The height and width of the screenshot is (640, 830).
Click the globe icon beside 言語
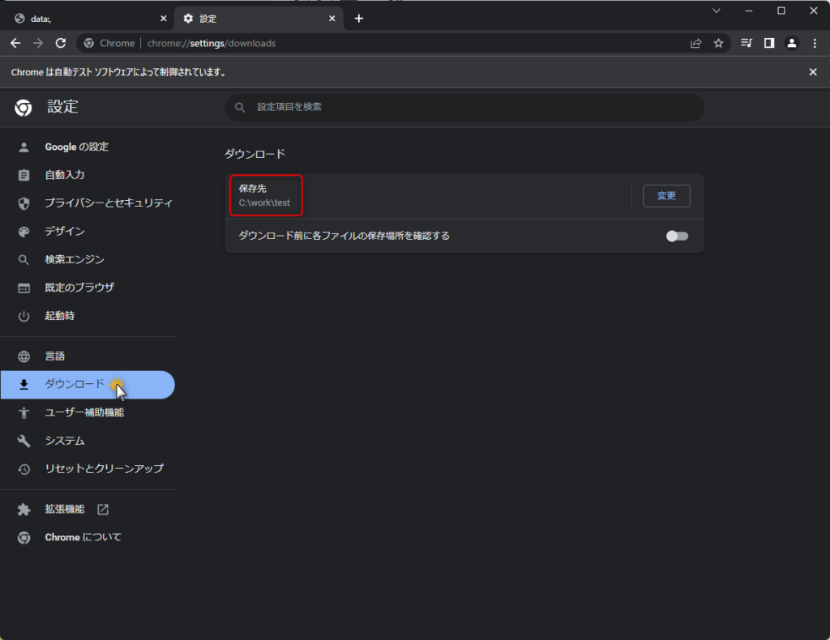(x=24, y=356)
